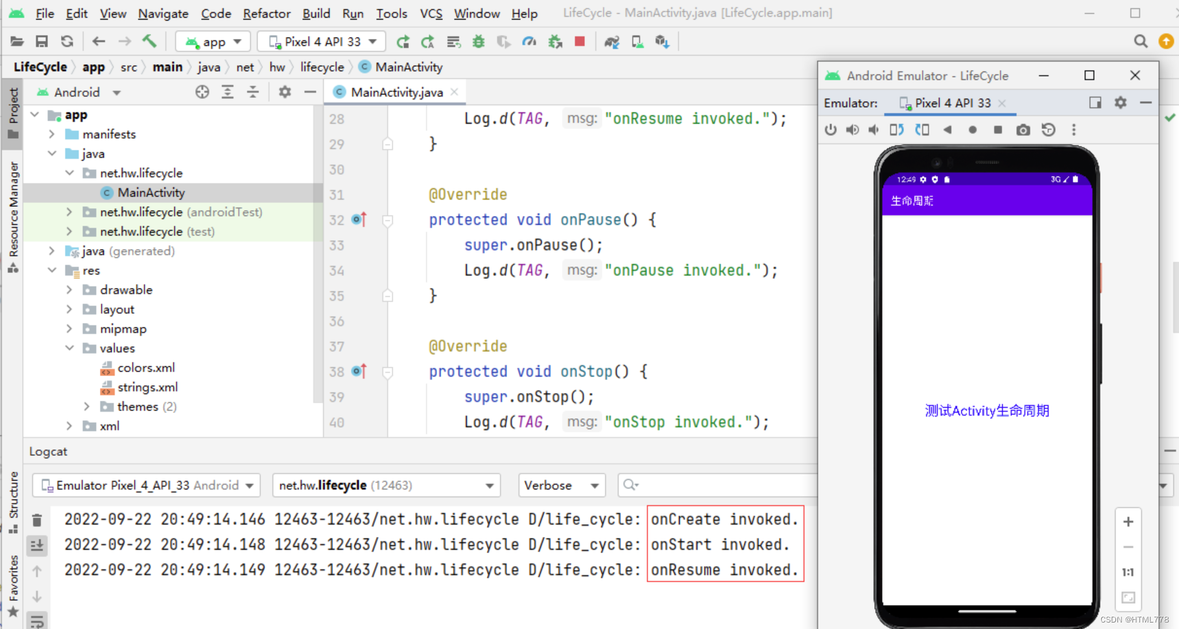
Task: Collapse the java folder node
Action: tap(52, 154)
